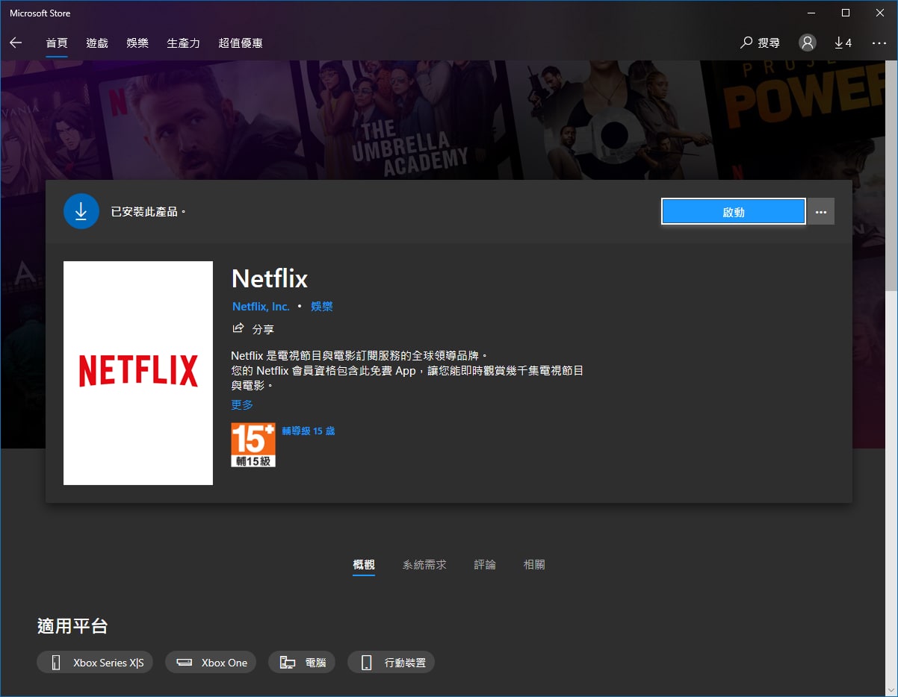This screenshot has height=697, width=898.
Task: Open the search magnifier icon
Action: point(746,43)
